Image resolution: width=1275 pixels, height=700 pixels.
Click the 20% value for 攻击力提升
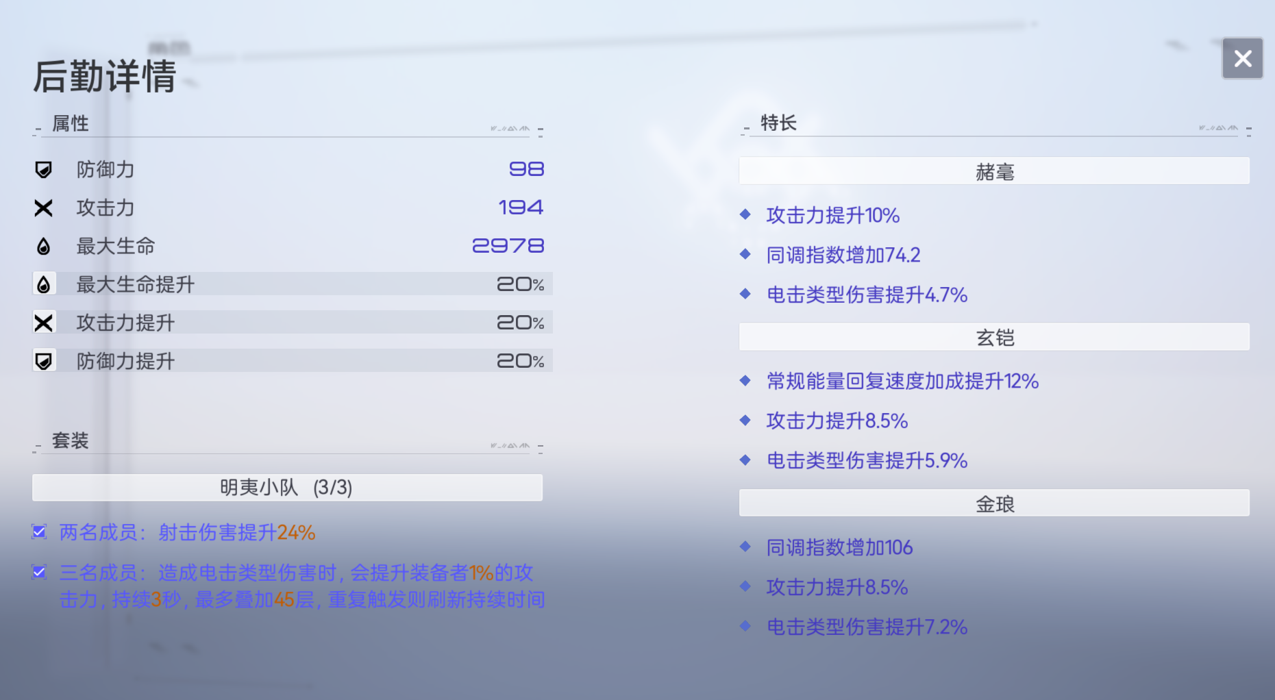pos(520,323)
